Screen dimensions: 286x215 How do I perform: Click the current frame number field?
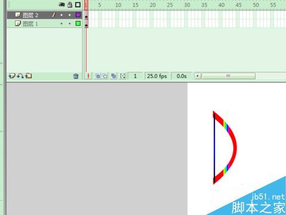pyautogui.click(x=135, y=76)
